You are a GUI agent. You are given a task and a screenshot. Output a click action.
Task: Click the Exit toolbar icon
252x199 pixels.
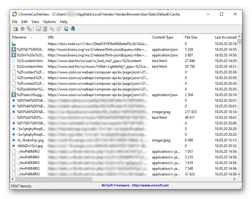(x=73, y=29)
